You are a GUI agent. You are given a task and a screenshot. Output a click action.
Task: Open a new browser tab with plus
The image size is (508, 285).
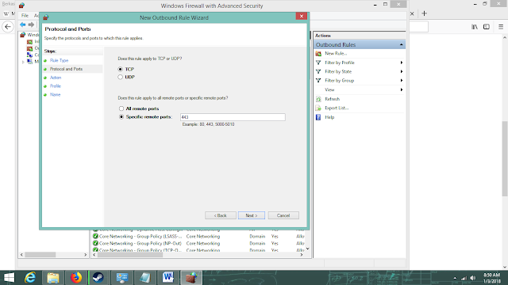pyautogui.click(x=425, y=13)
